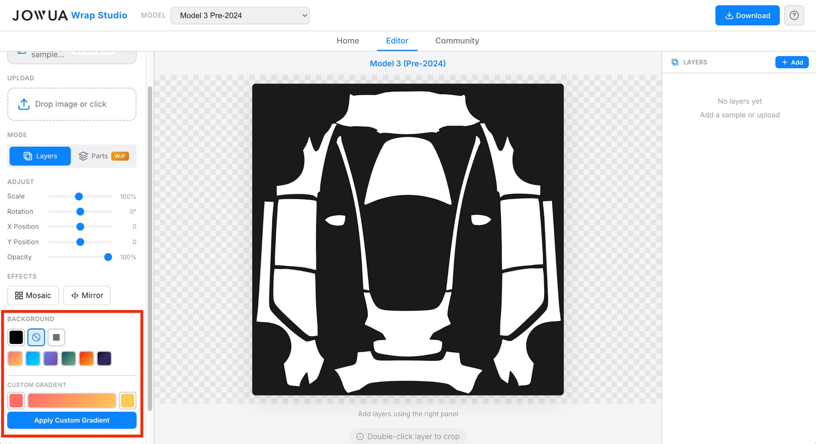Click the gray square background option
The image size is (816, 444).
point(56,338)
